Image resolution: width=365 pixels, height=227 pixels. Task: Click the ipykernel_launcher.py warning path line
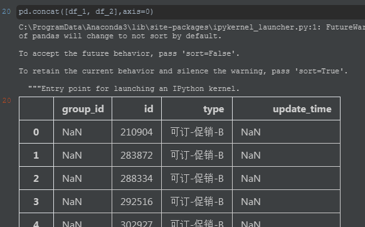(192, 27)
